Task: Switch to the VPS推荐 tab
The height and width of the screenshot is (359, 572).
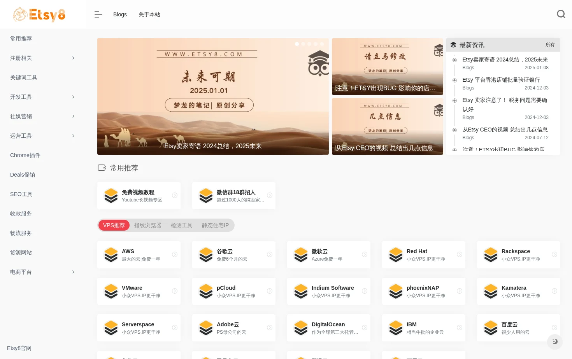Action: tap(114, 225)
